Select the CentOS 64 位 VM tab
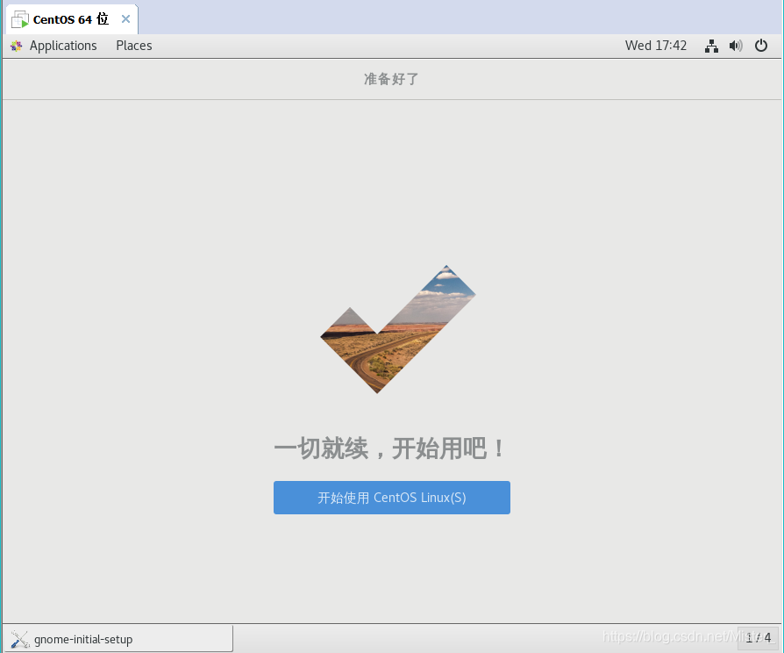 72,19
